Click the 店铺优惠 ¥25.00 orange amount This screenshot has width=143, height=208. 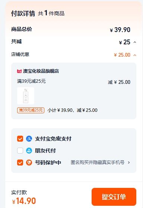click(122, 55)
